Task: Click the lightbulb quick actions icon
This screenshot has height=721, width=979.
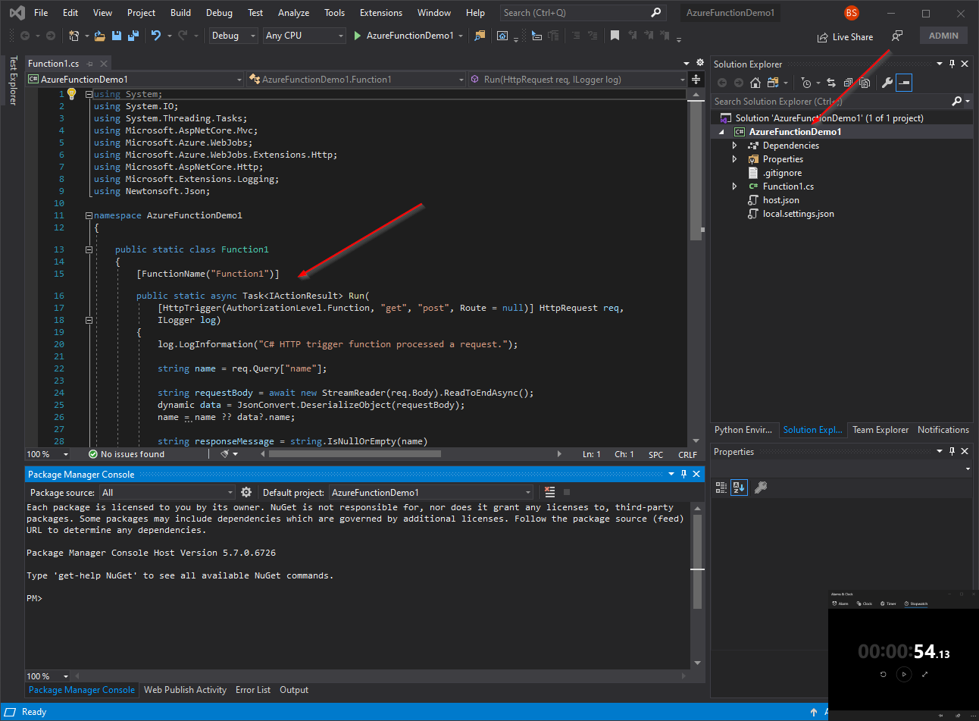Action: click(x=72, y=94)
